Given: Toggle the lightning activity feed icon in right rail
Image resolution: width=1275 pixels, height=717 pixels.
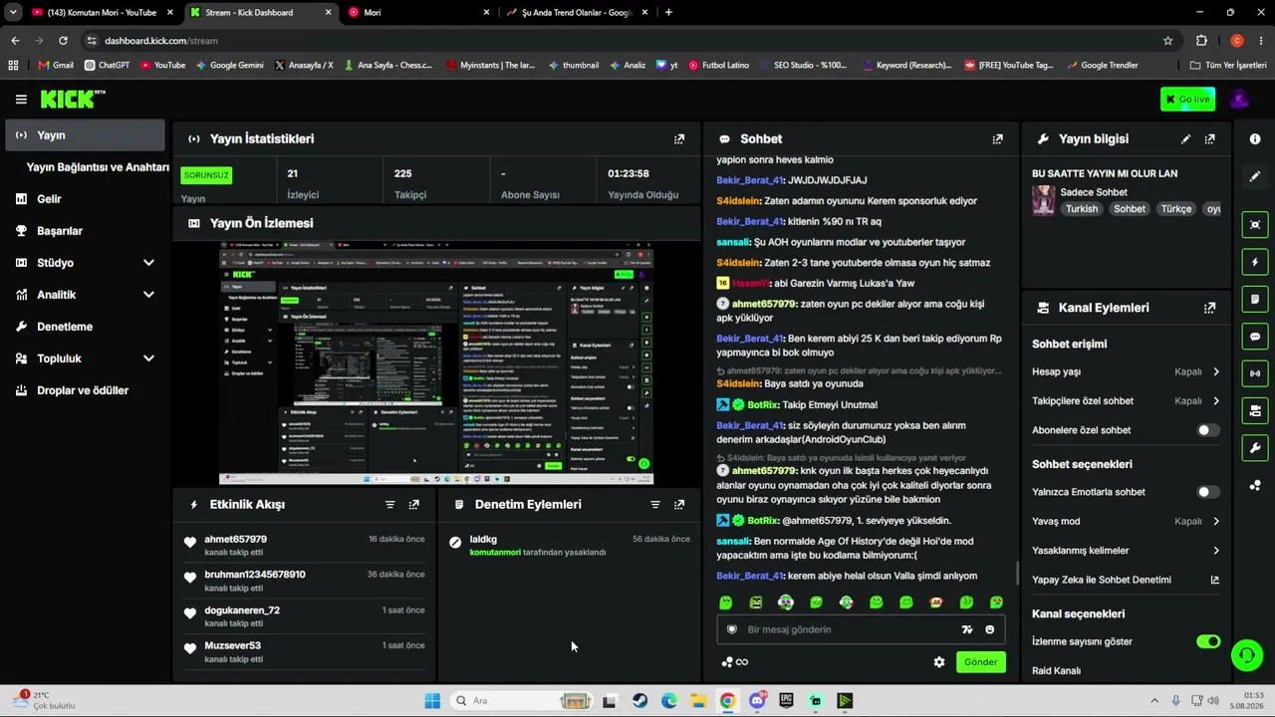Looking at the screenshot, I should (x=1255, y=262).
